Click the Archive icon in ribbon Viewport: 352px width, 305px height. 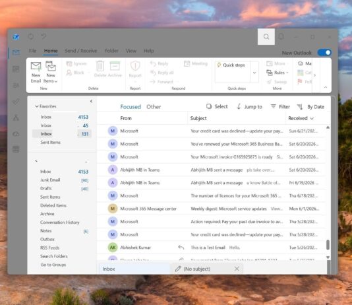(115, 66)
